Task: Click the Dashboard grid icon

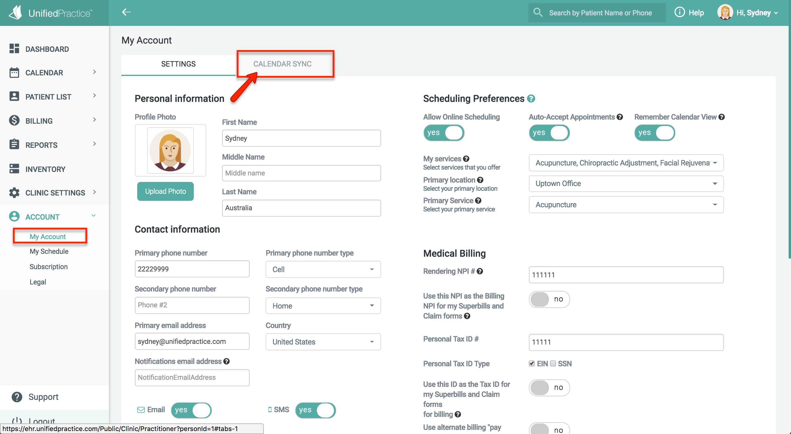Action: point(14,49)
